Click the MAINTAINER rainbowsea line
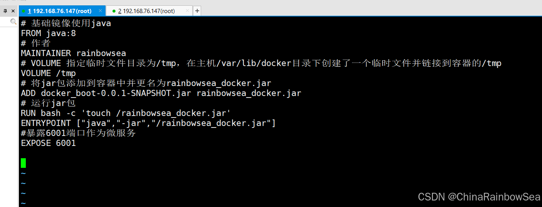 tap(73, 53)
